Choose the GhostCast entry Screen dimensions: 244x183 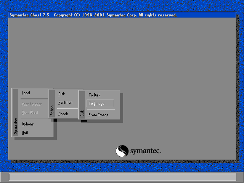pyautogui.click(x=30, y=112)
